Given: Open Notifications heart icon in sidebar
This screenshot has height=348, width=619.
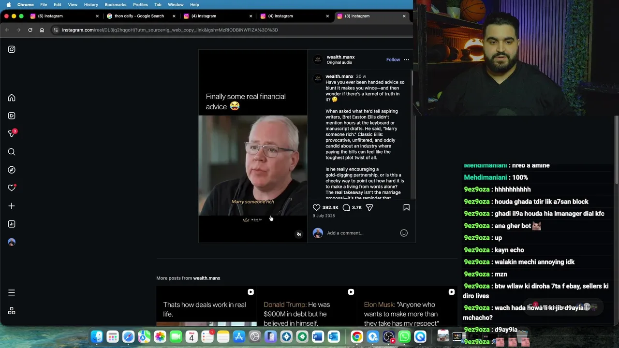Looking at the screenshot, I should click(12, 188).
